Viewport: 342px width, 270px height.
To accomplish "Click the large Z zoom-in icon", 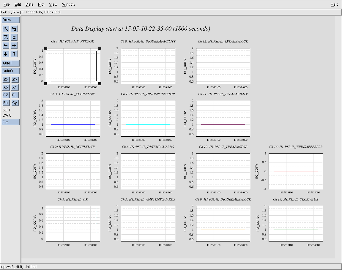I will (x=6, y=37).
